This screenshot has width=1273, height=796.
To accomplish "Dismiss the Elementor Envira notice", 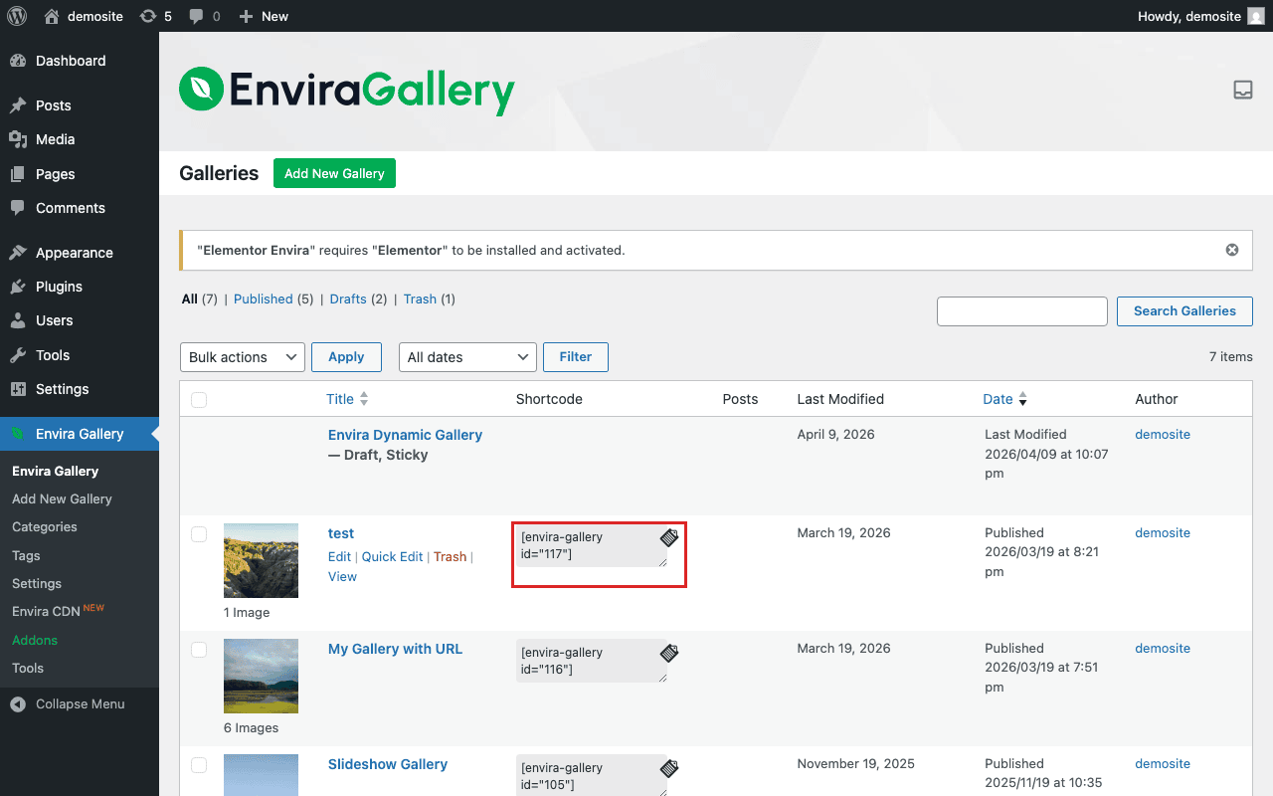I will coord(1231,250).
